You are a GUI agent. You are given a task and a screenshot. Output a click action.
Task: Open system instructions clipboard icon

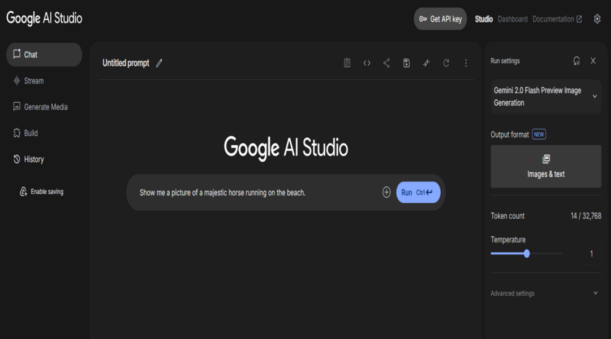347,63
